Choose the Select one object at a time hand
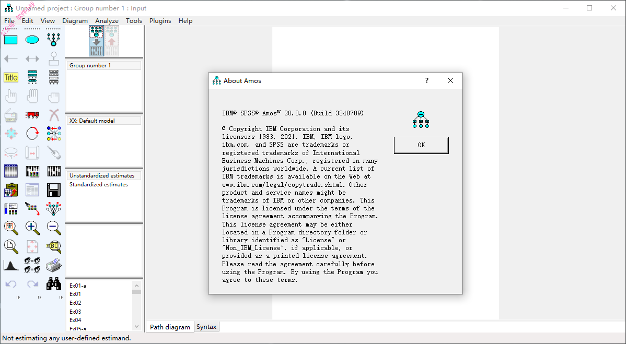The height and width of the screenshot is (344, 626). tap(11, 96)
